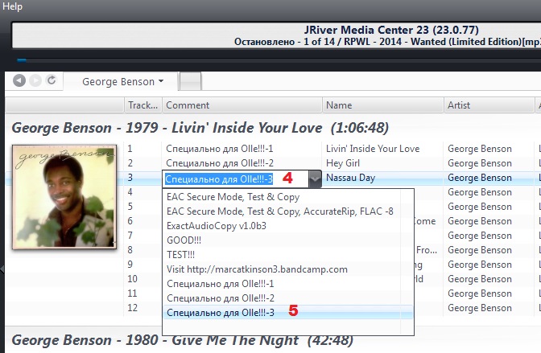Click track number 11 cell
This screenshot has height=353, width=541.
[132, 293]
